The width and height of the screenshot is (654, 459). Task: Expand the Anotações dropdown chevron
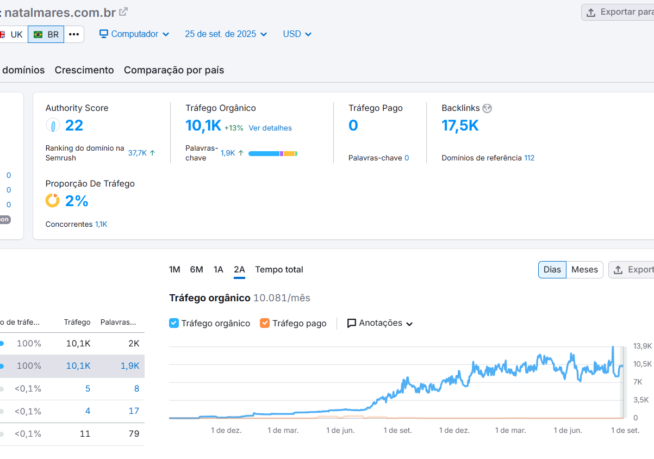coord(409,324)
